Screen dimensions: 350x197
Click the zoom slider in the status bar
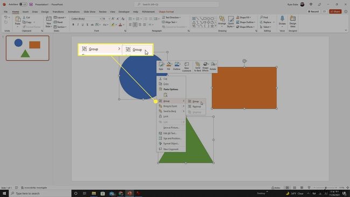[325, 188]
